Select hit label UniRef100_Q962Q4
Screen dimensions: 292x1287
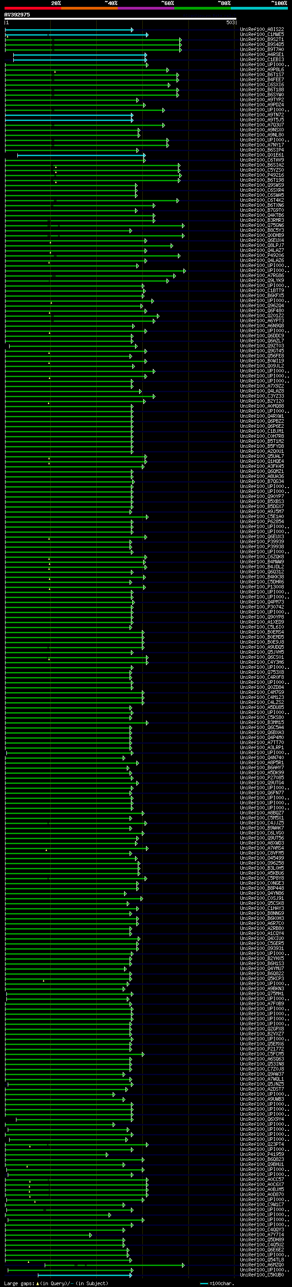point(262,306)
